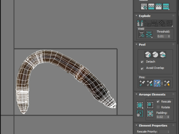The height and width of the screenshot is (134, 179).
Task: Click Flatten by Smoothing Group grid icon
Action: (x=155, y=23)
